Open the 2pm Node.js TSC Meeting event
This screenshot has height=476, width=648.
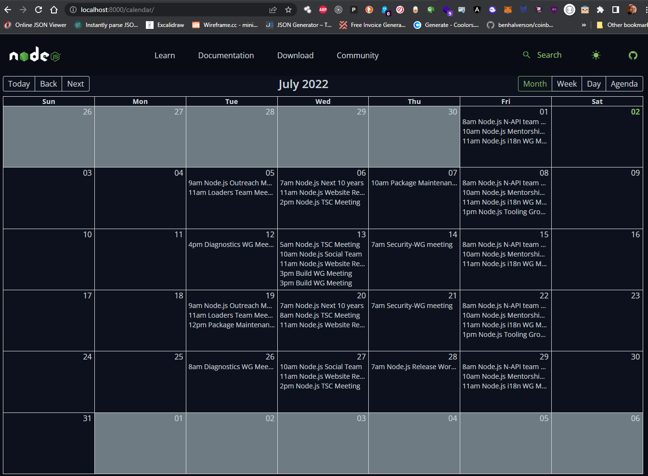pyautogui.click(x=320, y=202)
